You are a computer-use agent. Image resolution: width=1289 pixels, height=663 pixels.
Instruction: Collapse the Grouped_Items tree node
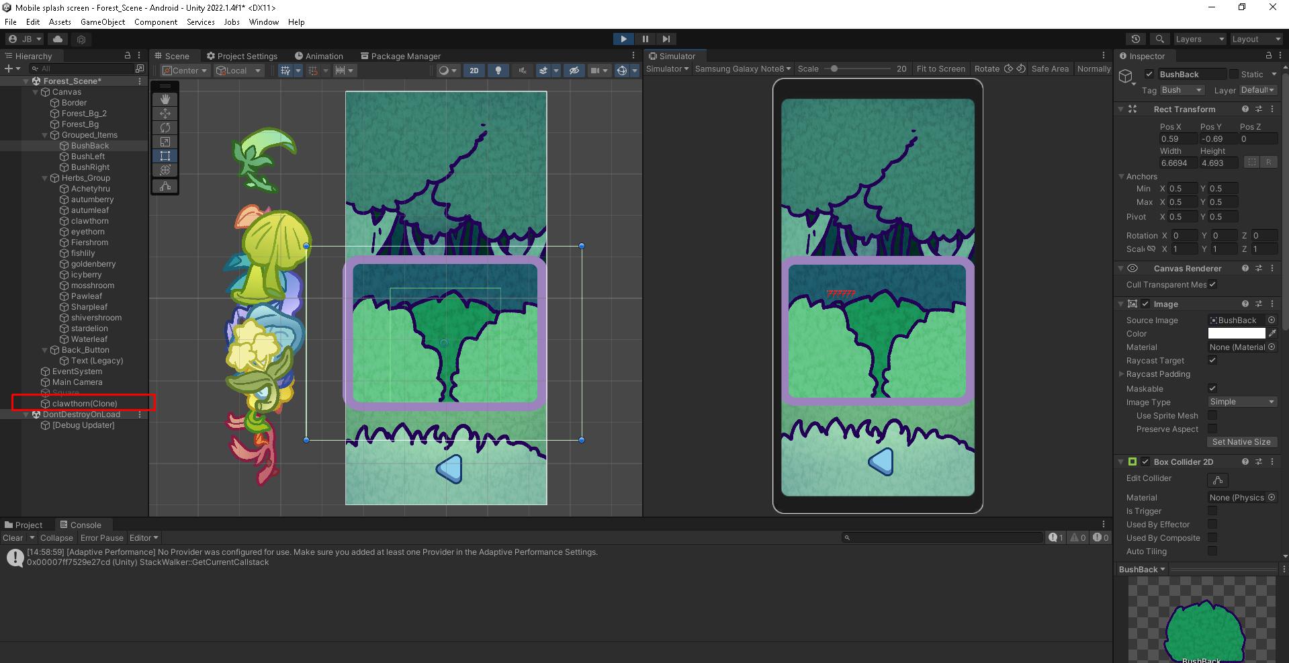(45, 135)
